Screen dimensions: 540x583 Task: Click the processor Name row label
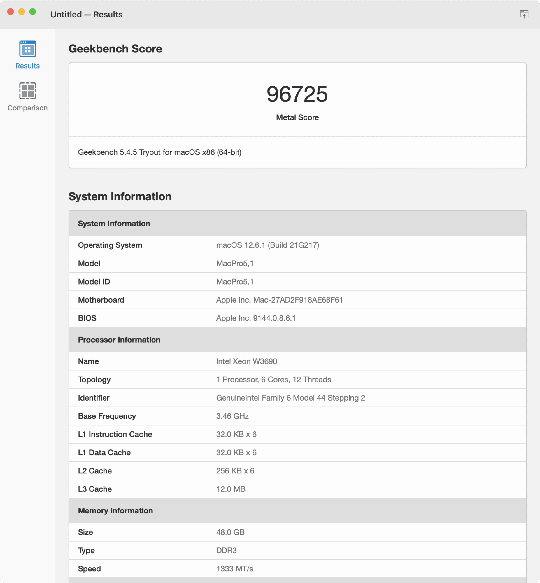pyautogui.click(x=88, y=361)
